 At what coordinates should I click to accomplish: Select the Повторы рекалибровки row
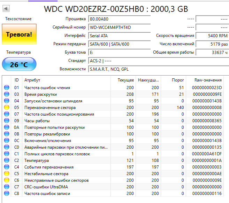click(113, 134)
